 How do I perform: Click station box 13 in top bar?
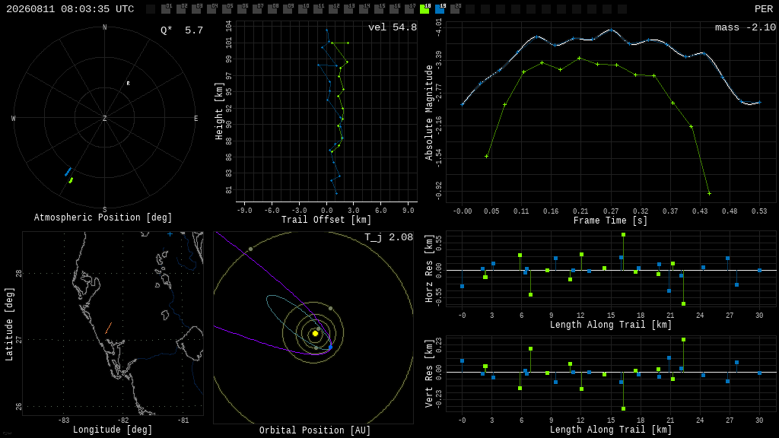(348, 9)
